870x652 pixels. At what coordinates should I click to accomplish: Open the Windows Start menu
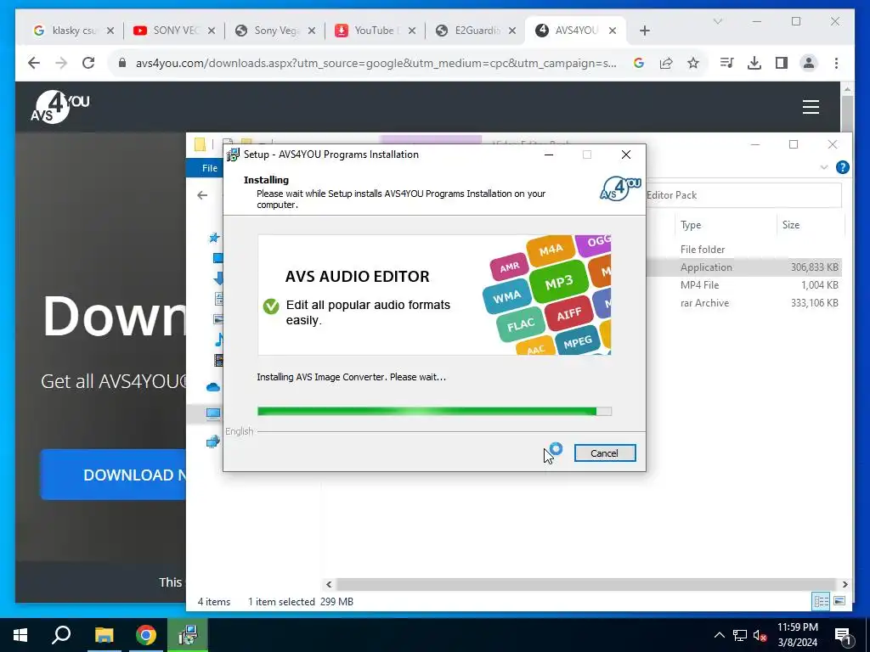(x=20, y=635)
